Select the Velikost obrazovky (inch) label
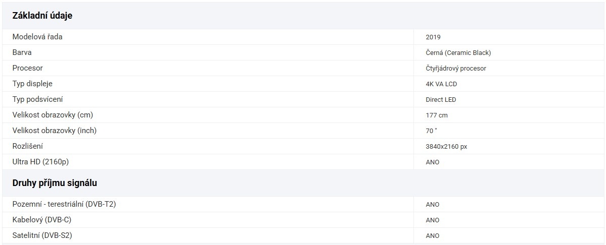This screenshot has width=606, height=245. [55, 131]
